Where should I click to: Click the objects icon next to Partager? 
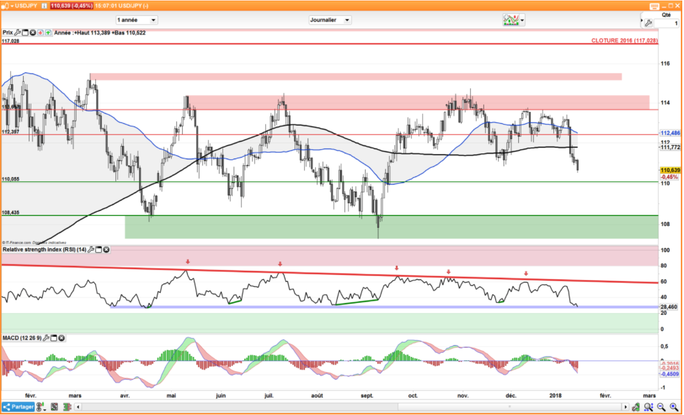(41, 407)
